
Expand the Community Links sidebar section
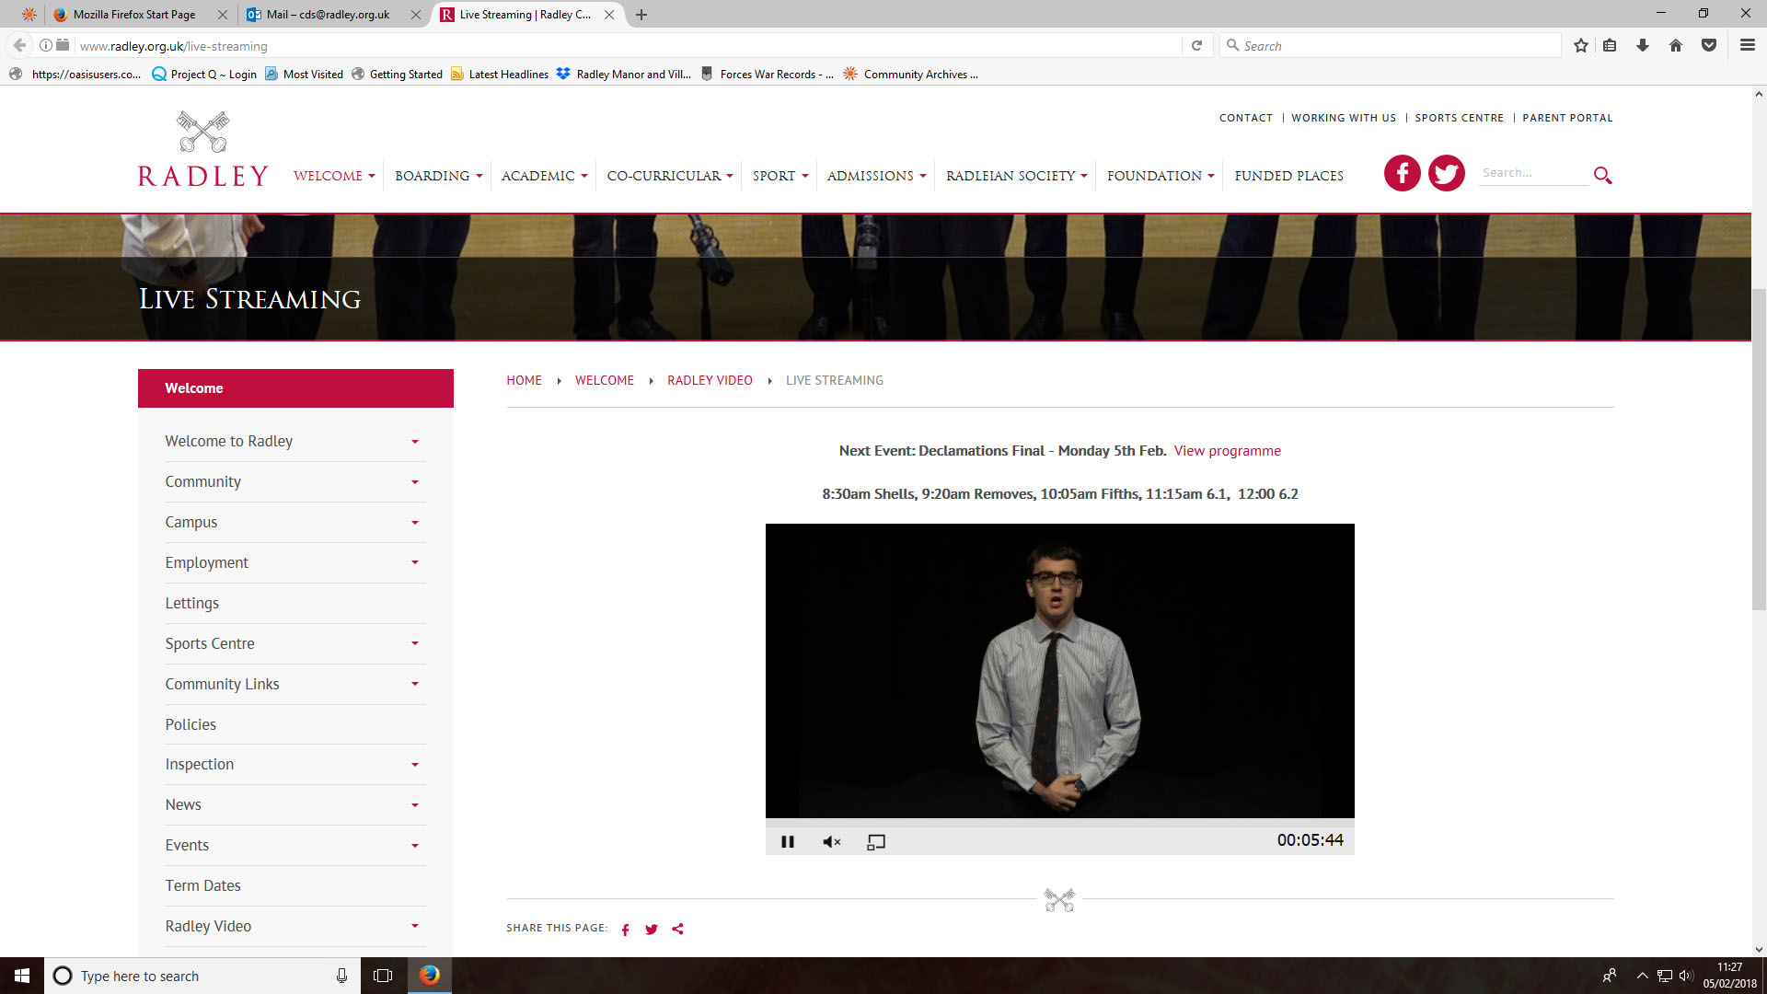point(414,684)
